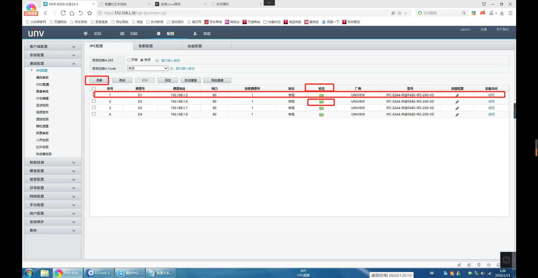Expand the 系统配置 sidebar section

[x=52, y=55]
